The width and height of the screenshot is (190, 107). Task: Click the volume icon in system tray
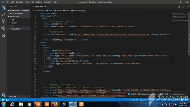point(176,104)
